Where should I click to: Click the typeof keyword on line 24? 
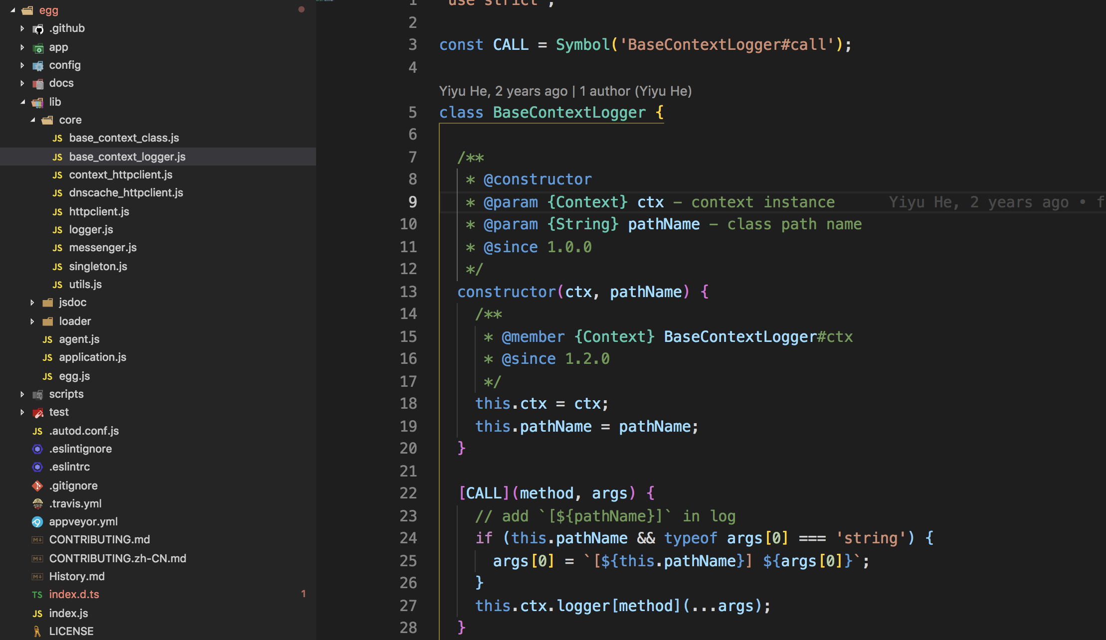pos(691,538)
